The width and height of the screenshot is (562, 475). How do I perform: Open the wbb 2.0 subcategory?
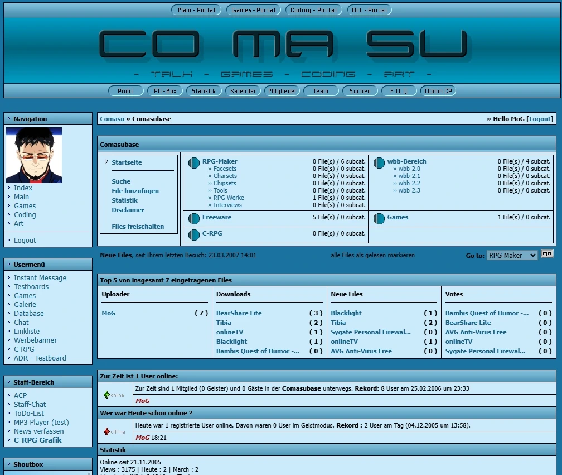coord(409,169)
